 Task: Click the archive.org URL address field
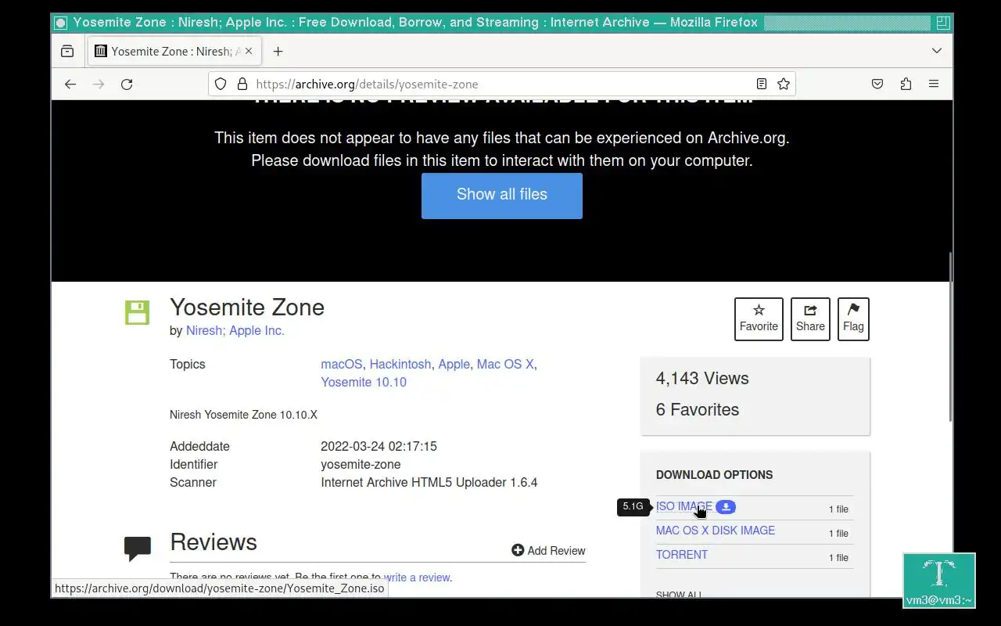pos(500,84)
